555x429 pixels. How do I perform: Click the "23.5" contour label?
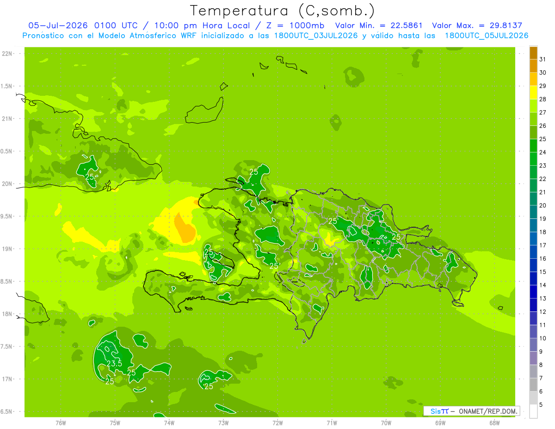[x=114, y=364]
